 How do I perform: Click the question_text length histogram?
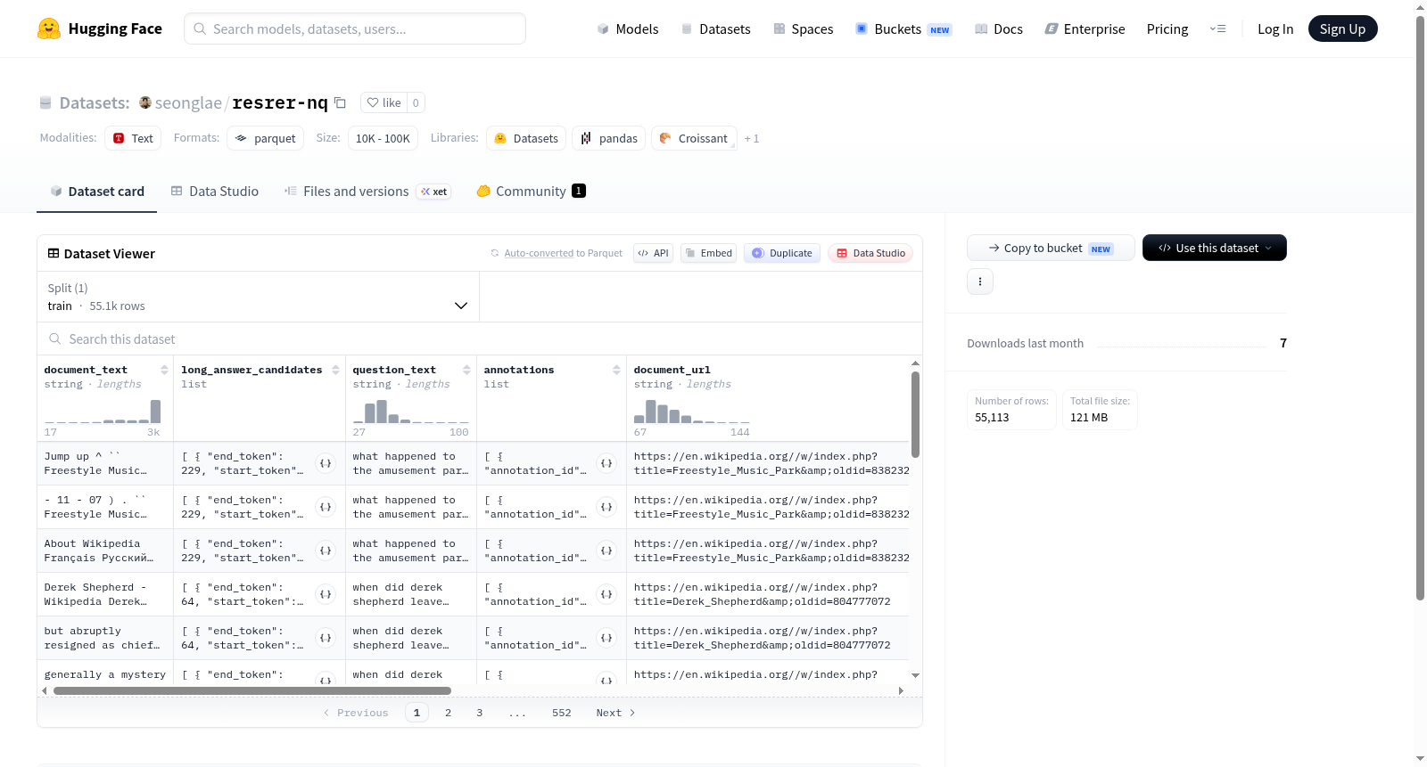tap(411, 411)
